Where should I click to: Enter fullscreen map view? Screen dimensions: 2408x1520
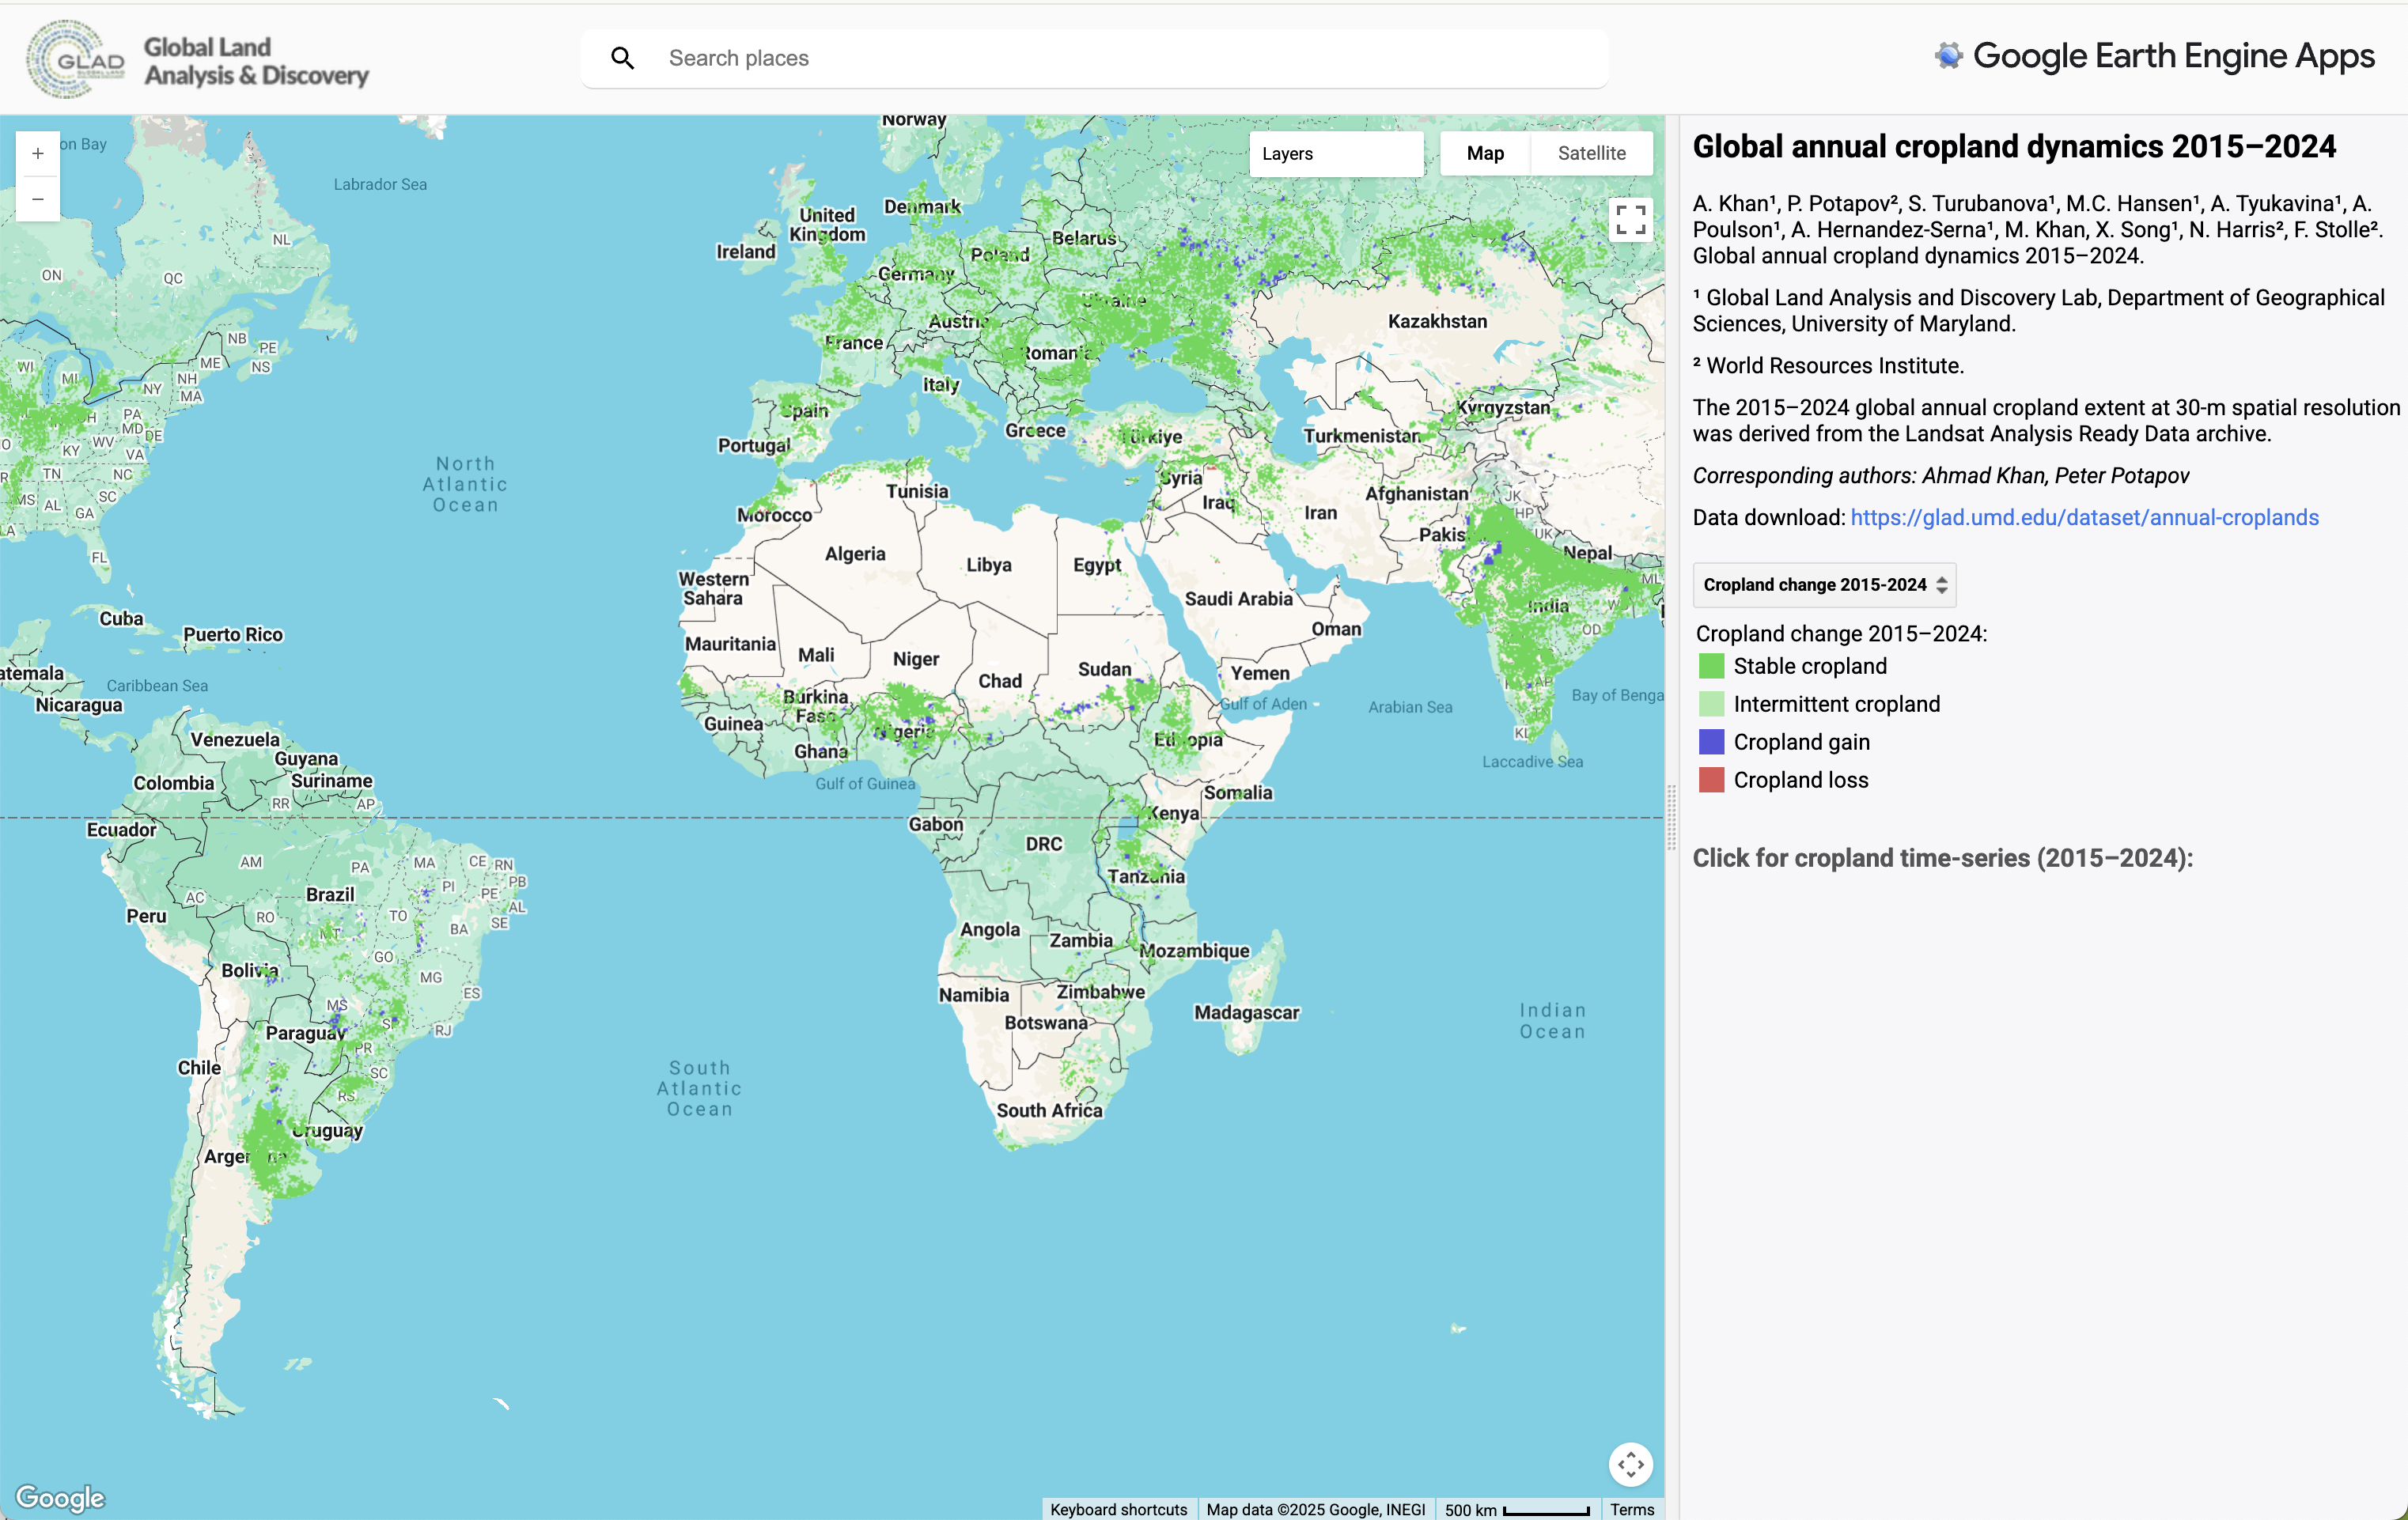1629,220
